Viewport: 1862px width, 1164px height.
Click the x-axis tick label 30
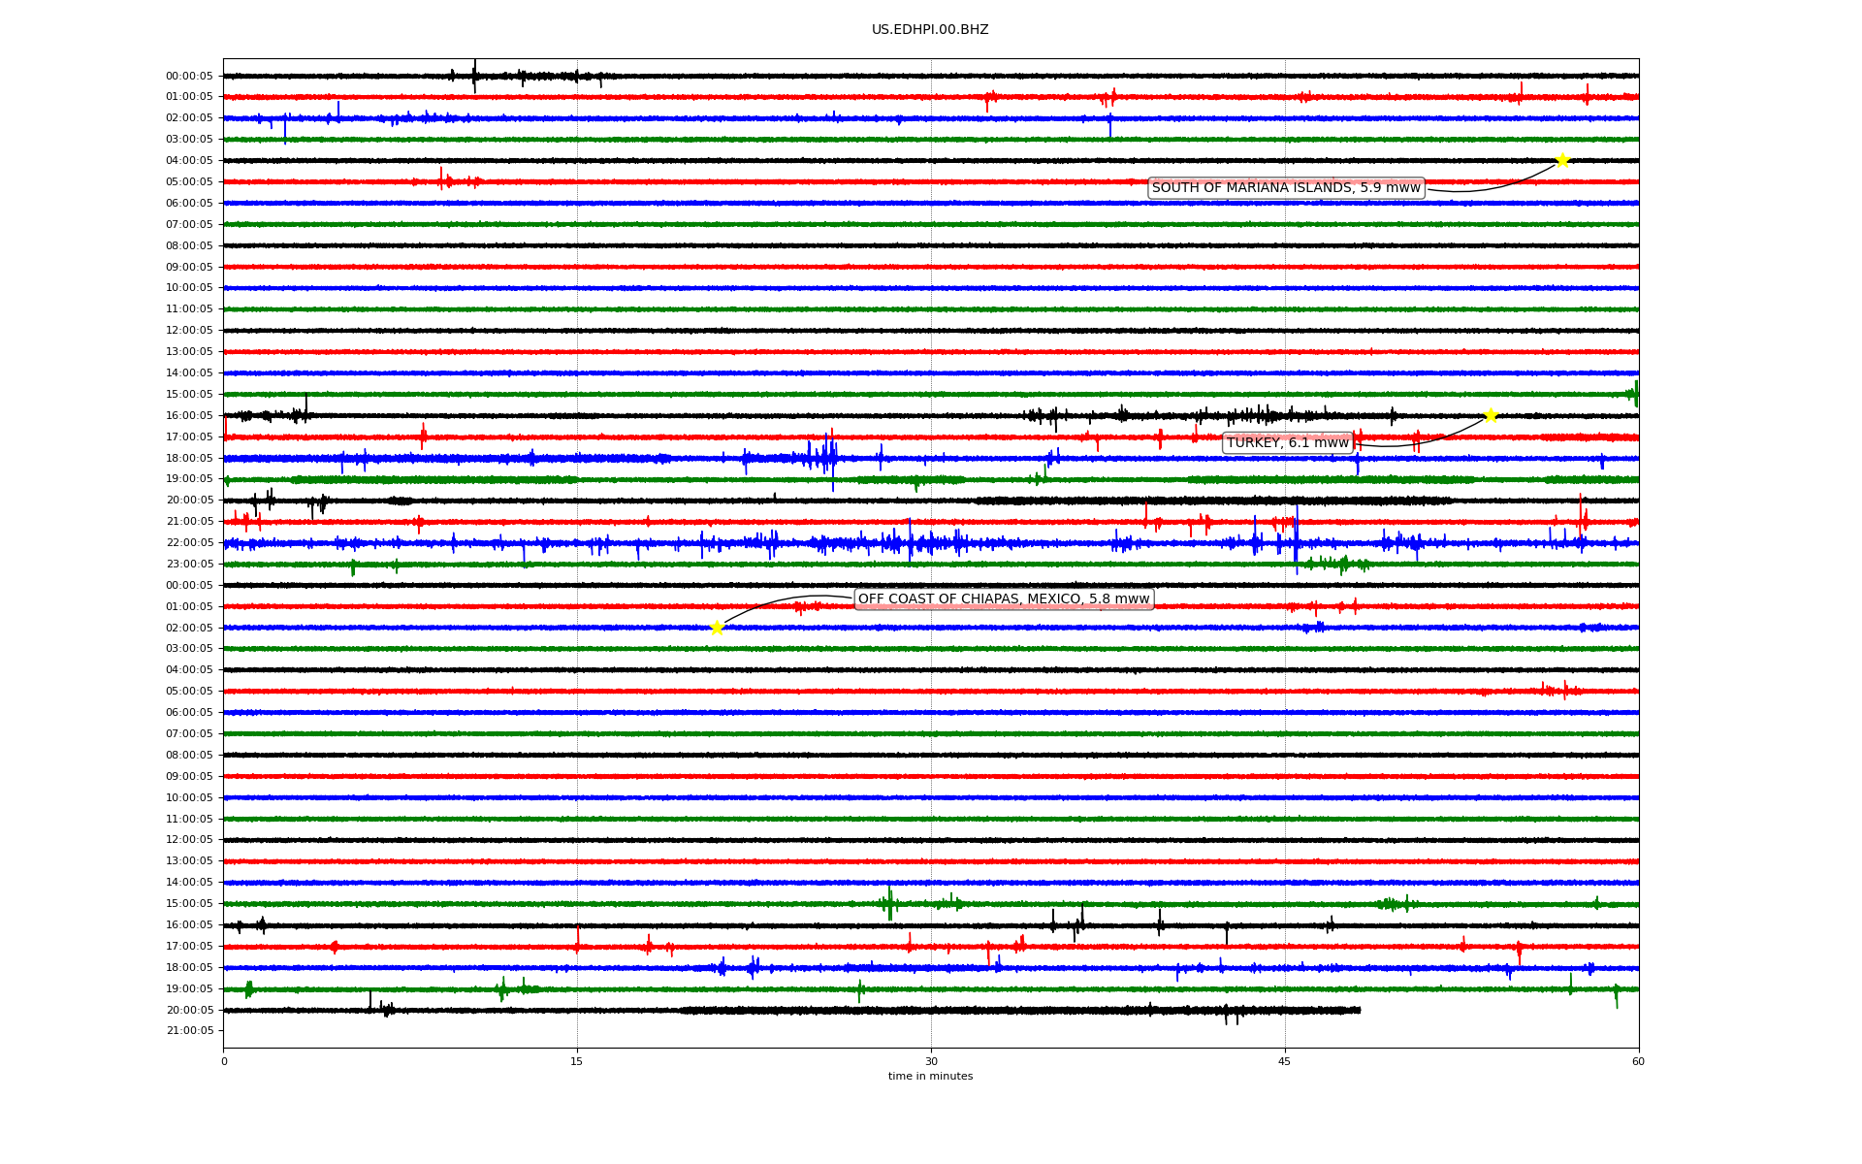coord(931,1061)
